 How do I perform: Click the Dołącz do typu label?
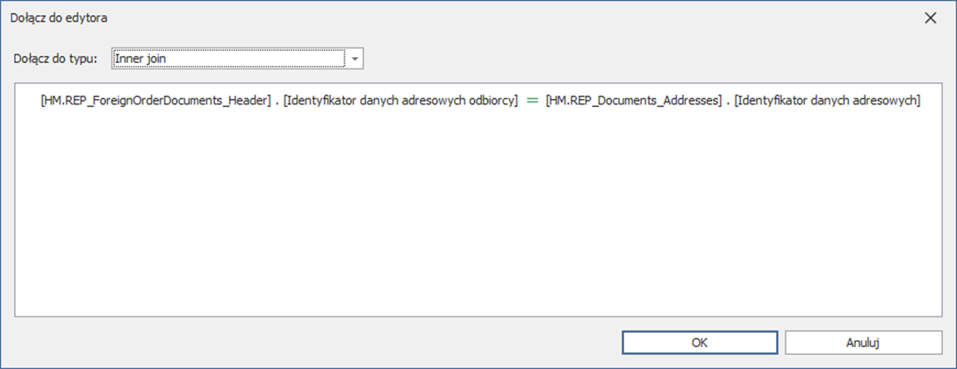pyautogui.click(x=55, y=59)
